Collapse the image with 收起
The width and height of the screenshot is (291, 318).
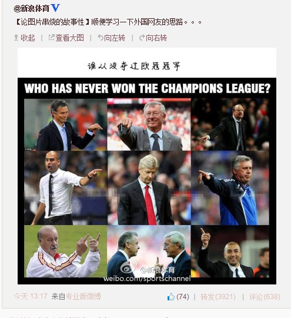coord(28,38)
